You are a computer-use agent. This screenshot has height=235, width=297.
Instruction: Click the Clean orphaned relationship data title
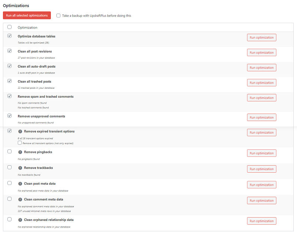pyautogui.click(x=49, y=220)
